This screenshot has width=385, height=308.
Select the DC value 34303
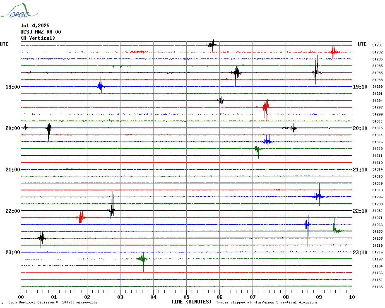pyautogui.click(x=378, y=190)
